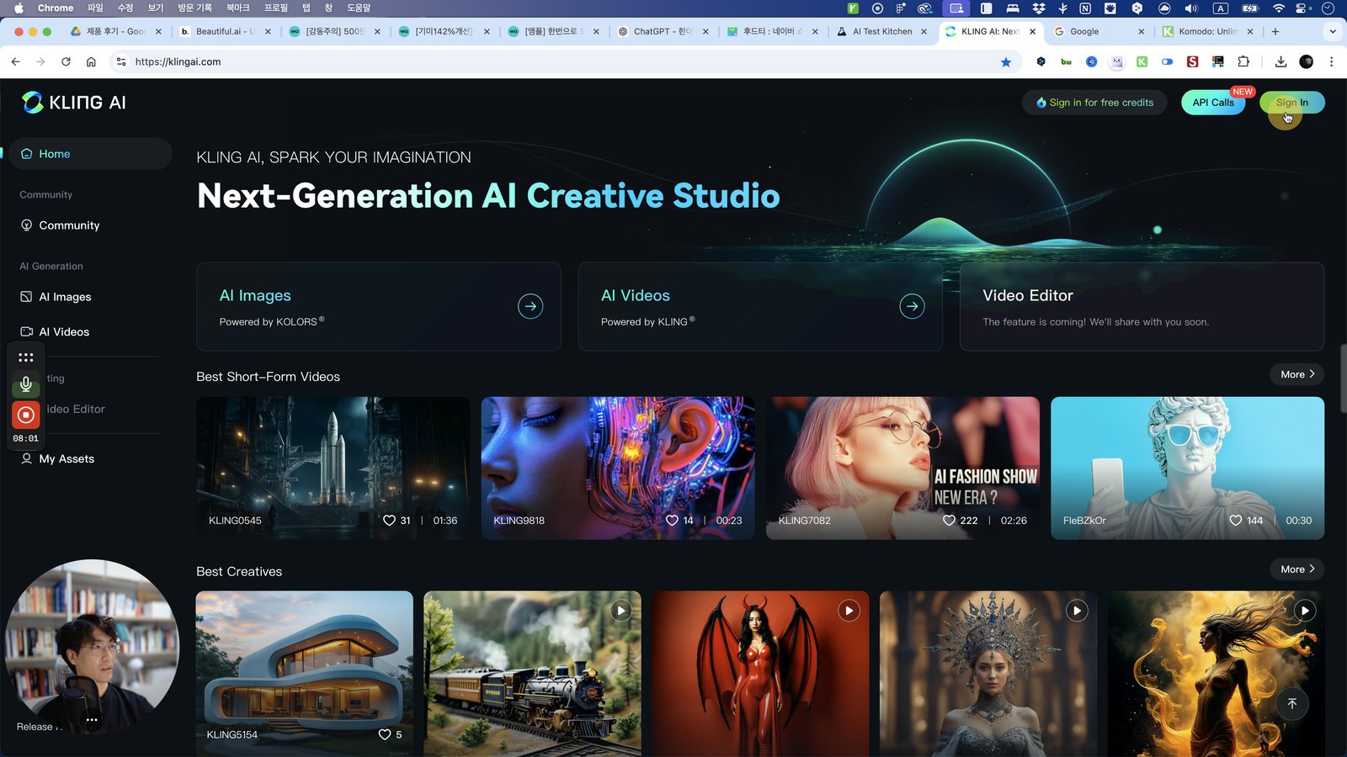Reload the page in Chrome
This screenshot has height=757, width=1347.
point(66,61)
